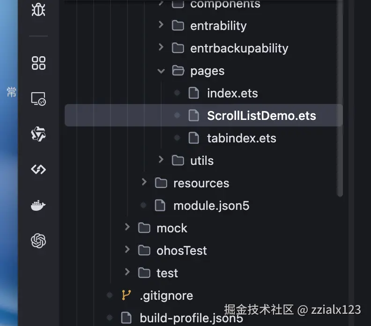Collapse the pages folder
The height and width of the screenshot is (326, 371).
(161, 71)
